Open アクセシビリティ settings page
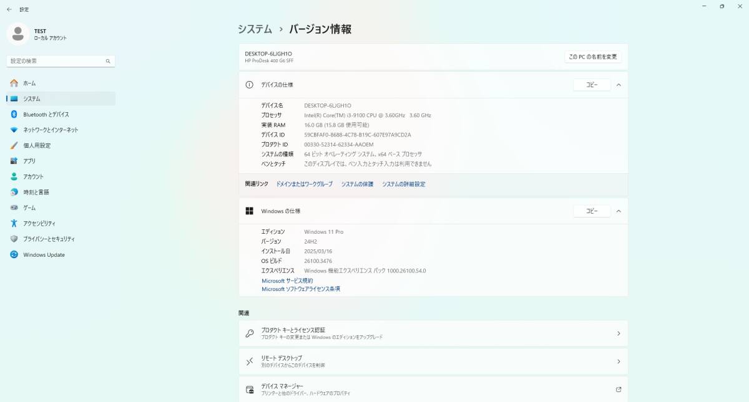Screen dimensions: 749x402 61,223
